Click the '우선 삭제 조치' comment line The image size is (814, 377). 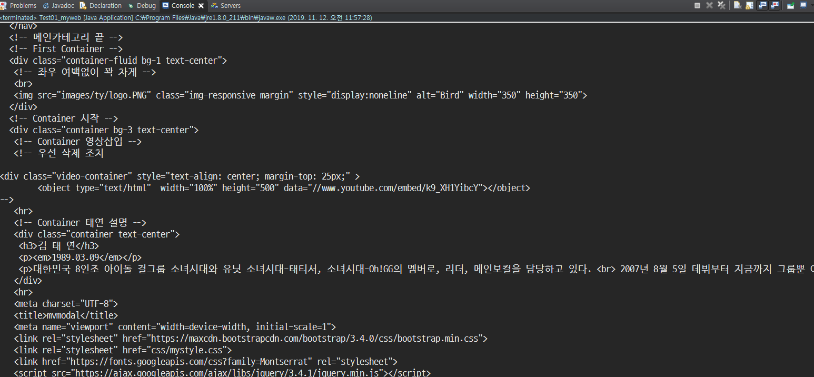(58, 153)
